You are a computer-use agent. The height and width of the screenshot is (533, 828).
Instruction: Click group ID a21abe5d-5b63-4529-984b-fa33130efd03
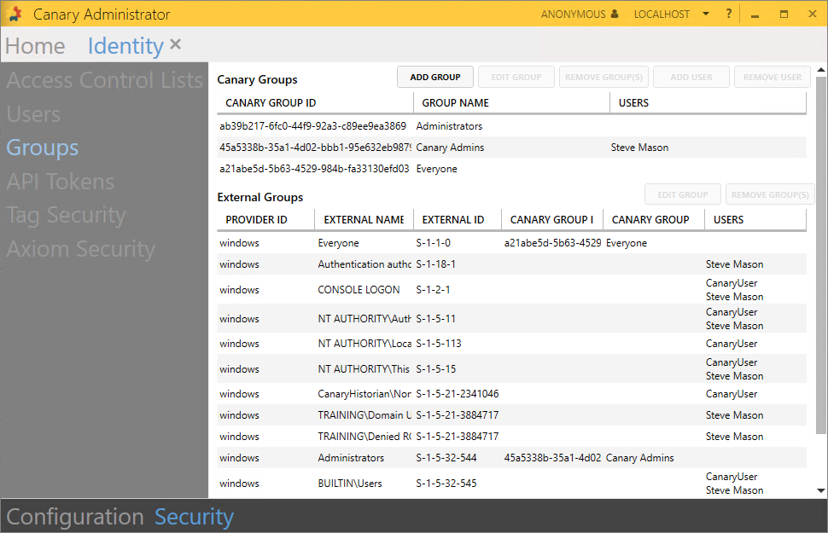(314, 169)
